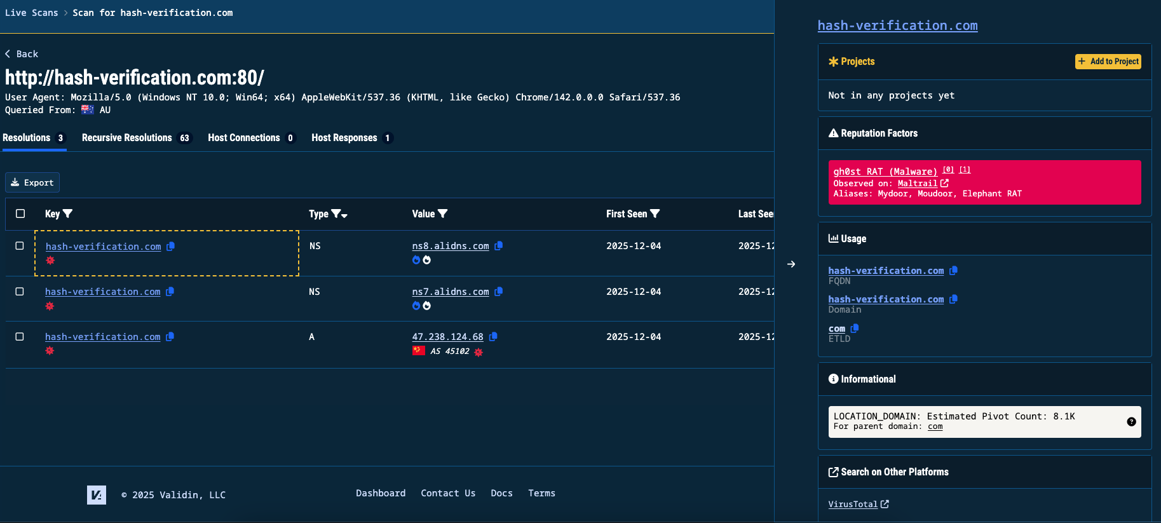Open the Type column filter
1161x523 pixels.
[336, 214]
